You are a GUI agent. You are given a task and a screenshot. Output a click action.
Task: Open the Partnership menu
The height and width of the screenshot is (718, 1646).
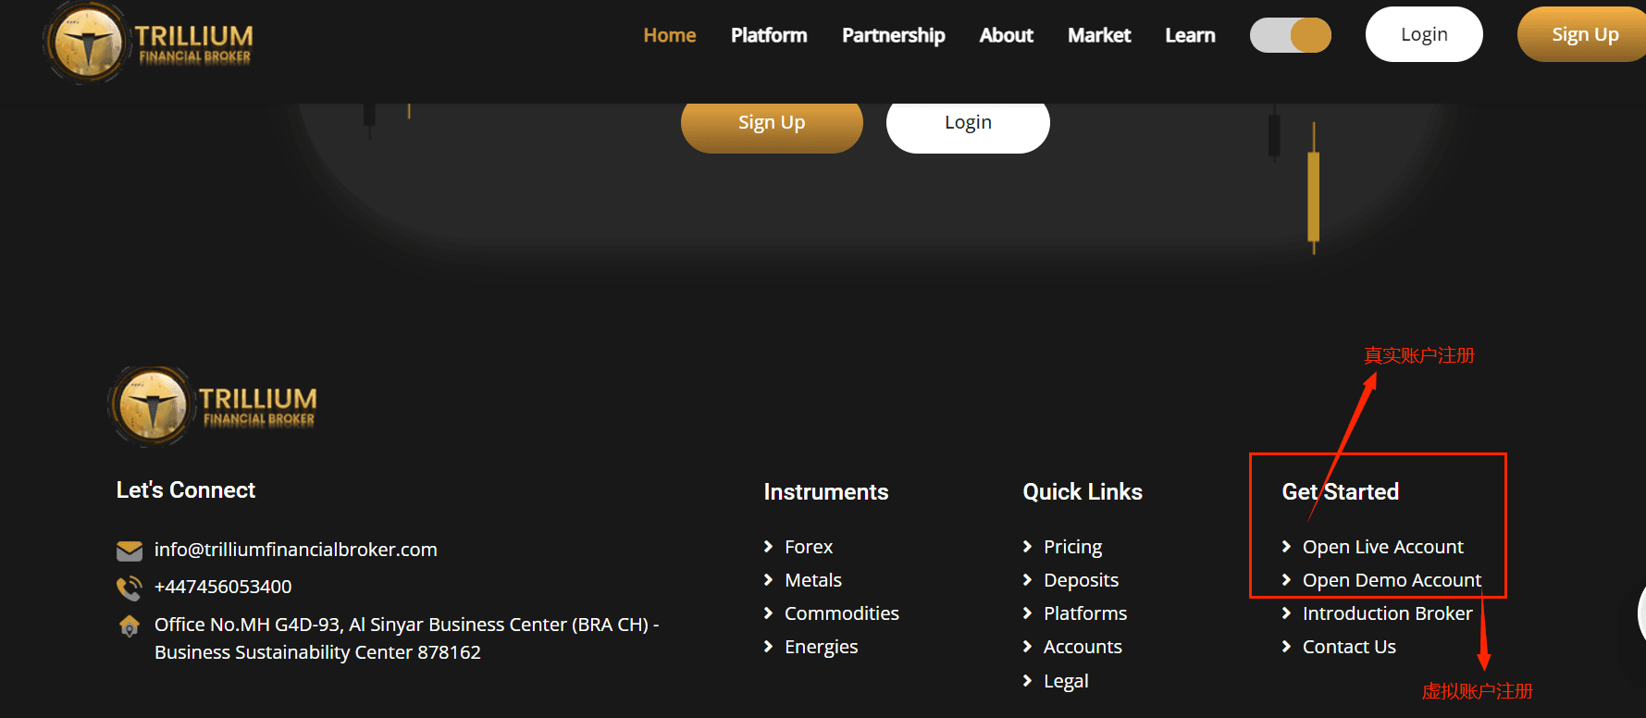coord(894,35)
